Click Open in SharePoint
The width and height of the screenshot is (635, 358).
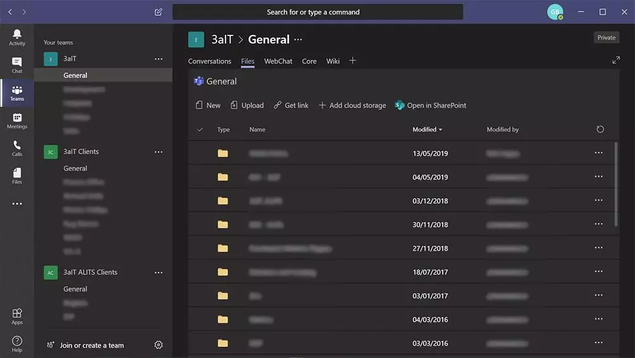tap(431, 105)
